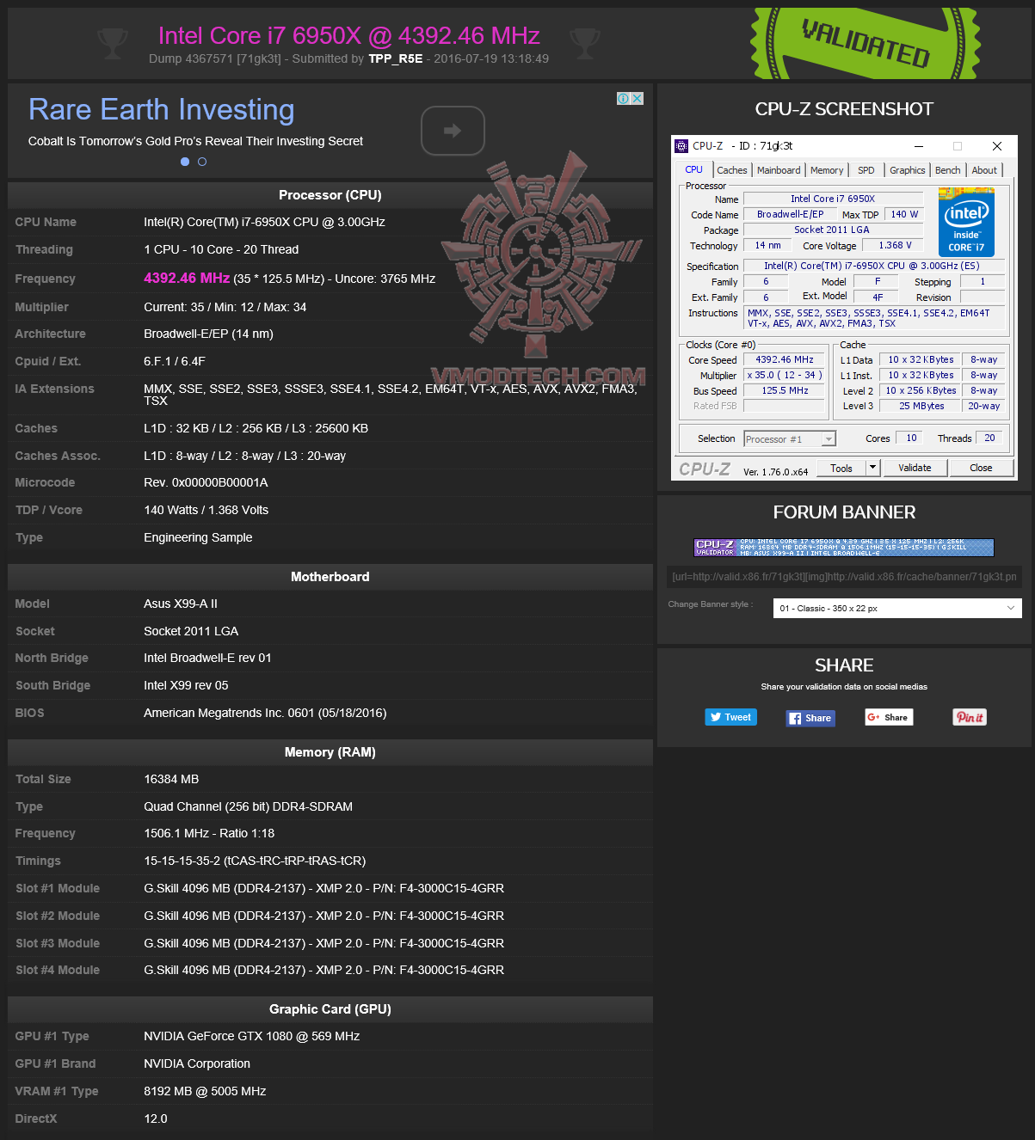Open the Processor #1 selection dropdown
This screenshot has width=1035, height=1140.
click(x=790, y=439)
